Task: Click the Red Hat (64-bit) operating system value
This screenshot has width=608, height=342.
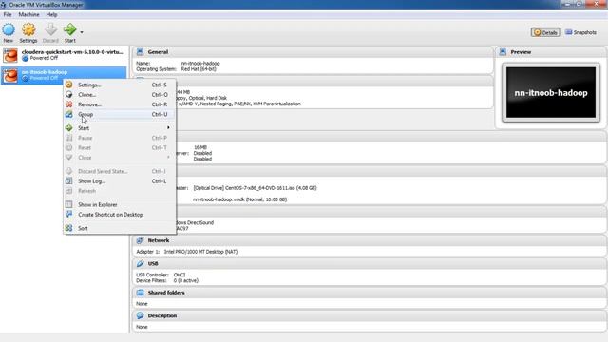Action: (199, 69)
